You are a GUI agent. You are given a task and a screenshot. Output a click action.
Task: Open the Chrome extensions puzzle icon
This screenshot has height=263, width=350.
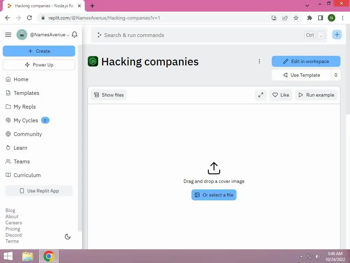point(309,18)
